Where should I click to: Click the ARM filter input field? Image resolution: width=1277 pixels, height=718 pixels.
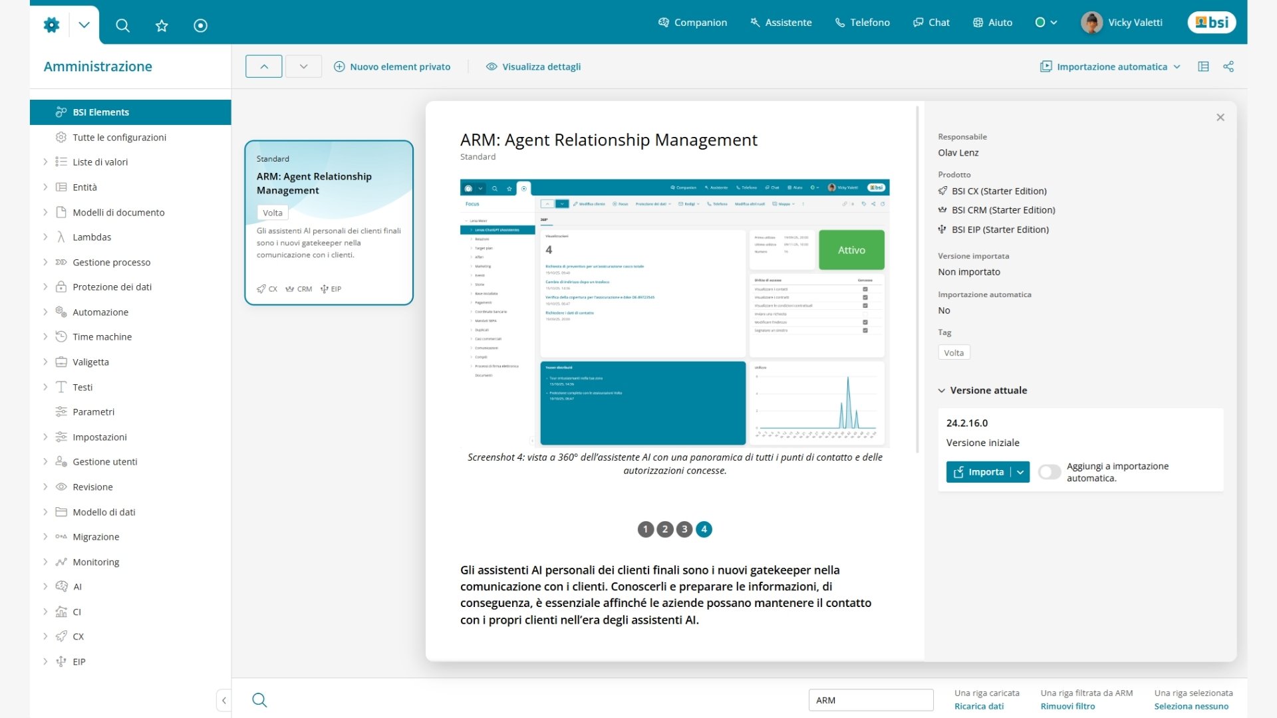(871, 700)
